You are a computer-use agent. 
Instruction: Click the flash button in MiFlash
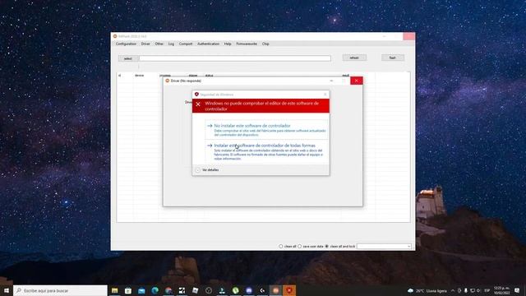393,58
